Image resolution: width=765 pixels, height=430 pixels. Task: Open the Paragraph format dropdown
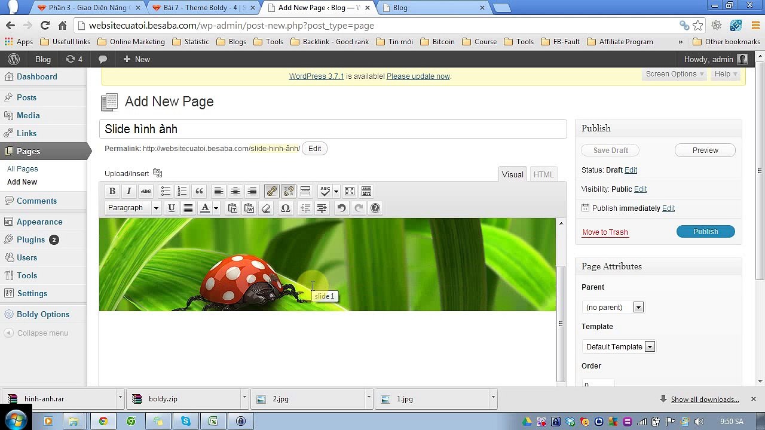pyautogui.click(x=133, y=208)
